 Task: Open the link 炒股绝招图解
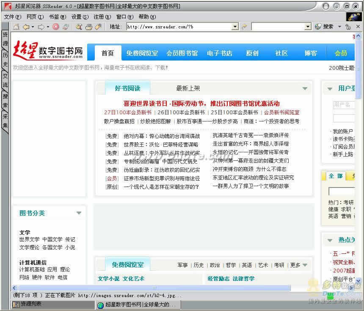(x=155, y=121)
